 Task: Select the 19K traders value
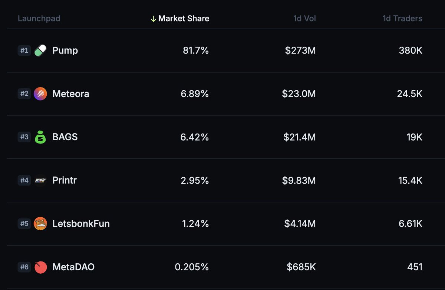point(415,137)
